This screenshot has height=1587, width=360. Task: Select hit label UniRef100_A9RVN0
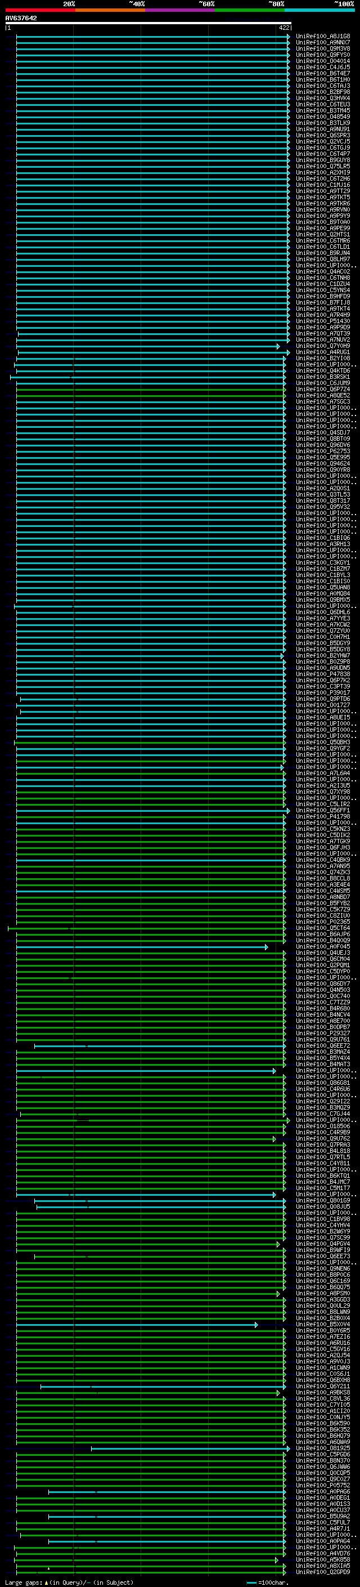pos(323,209)
